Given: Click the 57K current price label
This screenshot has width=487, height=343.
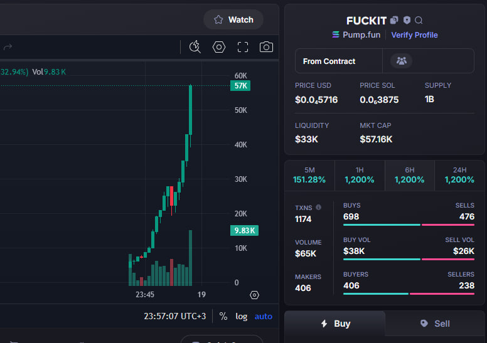Looking at the screenshot, I should click(240, 86).
